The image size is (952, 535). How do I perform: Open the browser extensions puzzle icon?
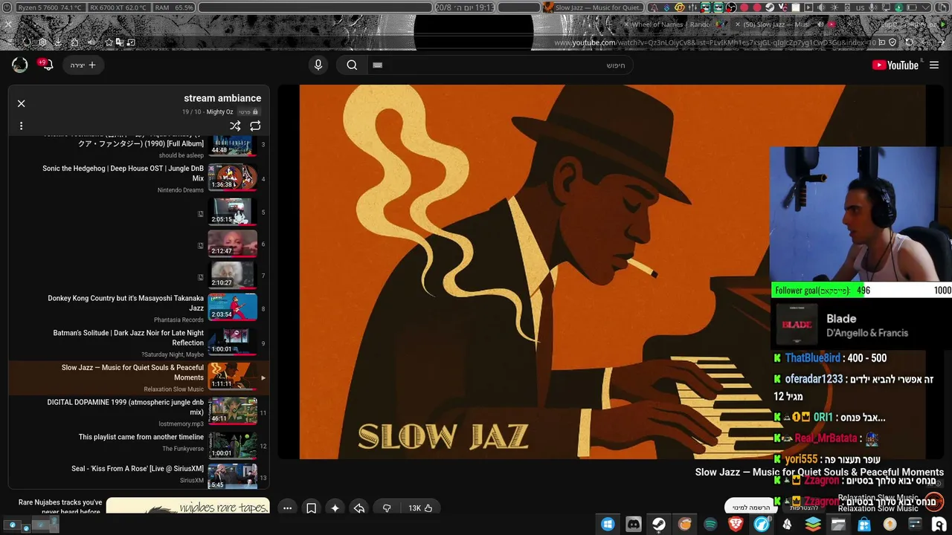[75, 42]
